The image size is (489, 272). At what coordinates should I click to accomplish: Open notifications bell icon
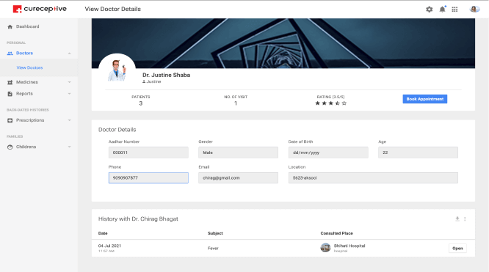(x=442, y=10)
